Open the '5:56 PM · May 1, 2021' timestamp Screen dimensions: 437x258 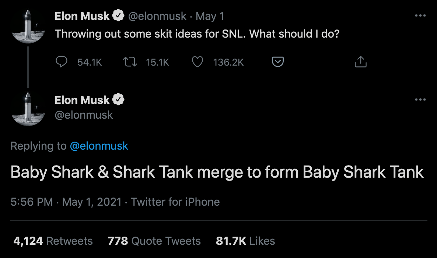click(x=66, y=202)
